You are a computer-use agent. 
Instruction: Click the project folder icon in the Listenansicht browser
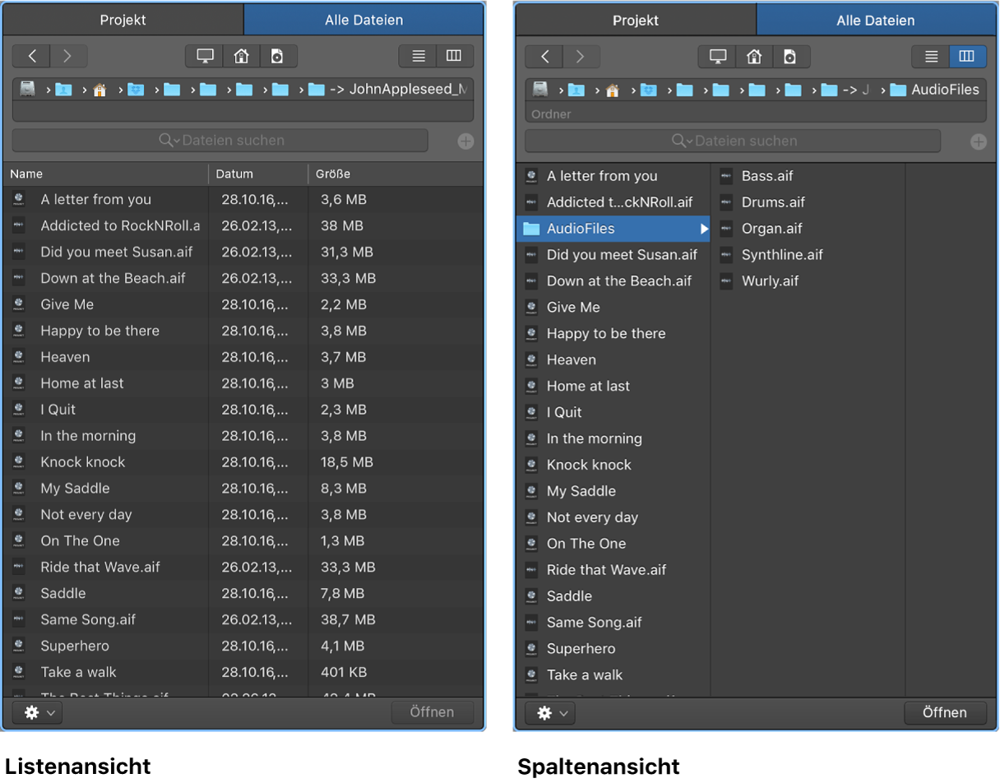277,56
